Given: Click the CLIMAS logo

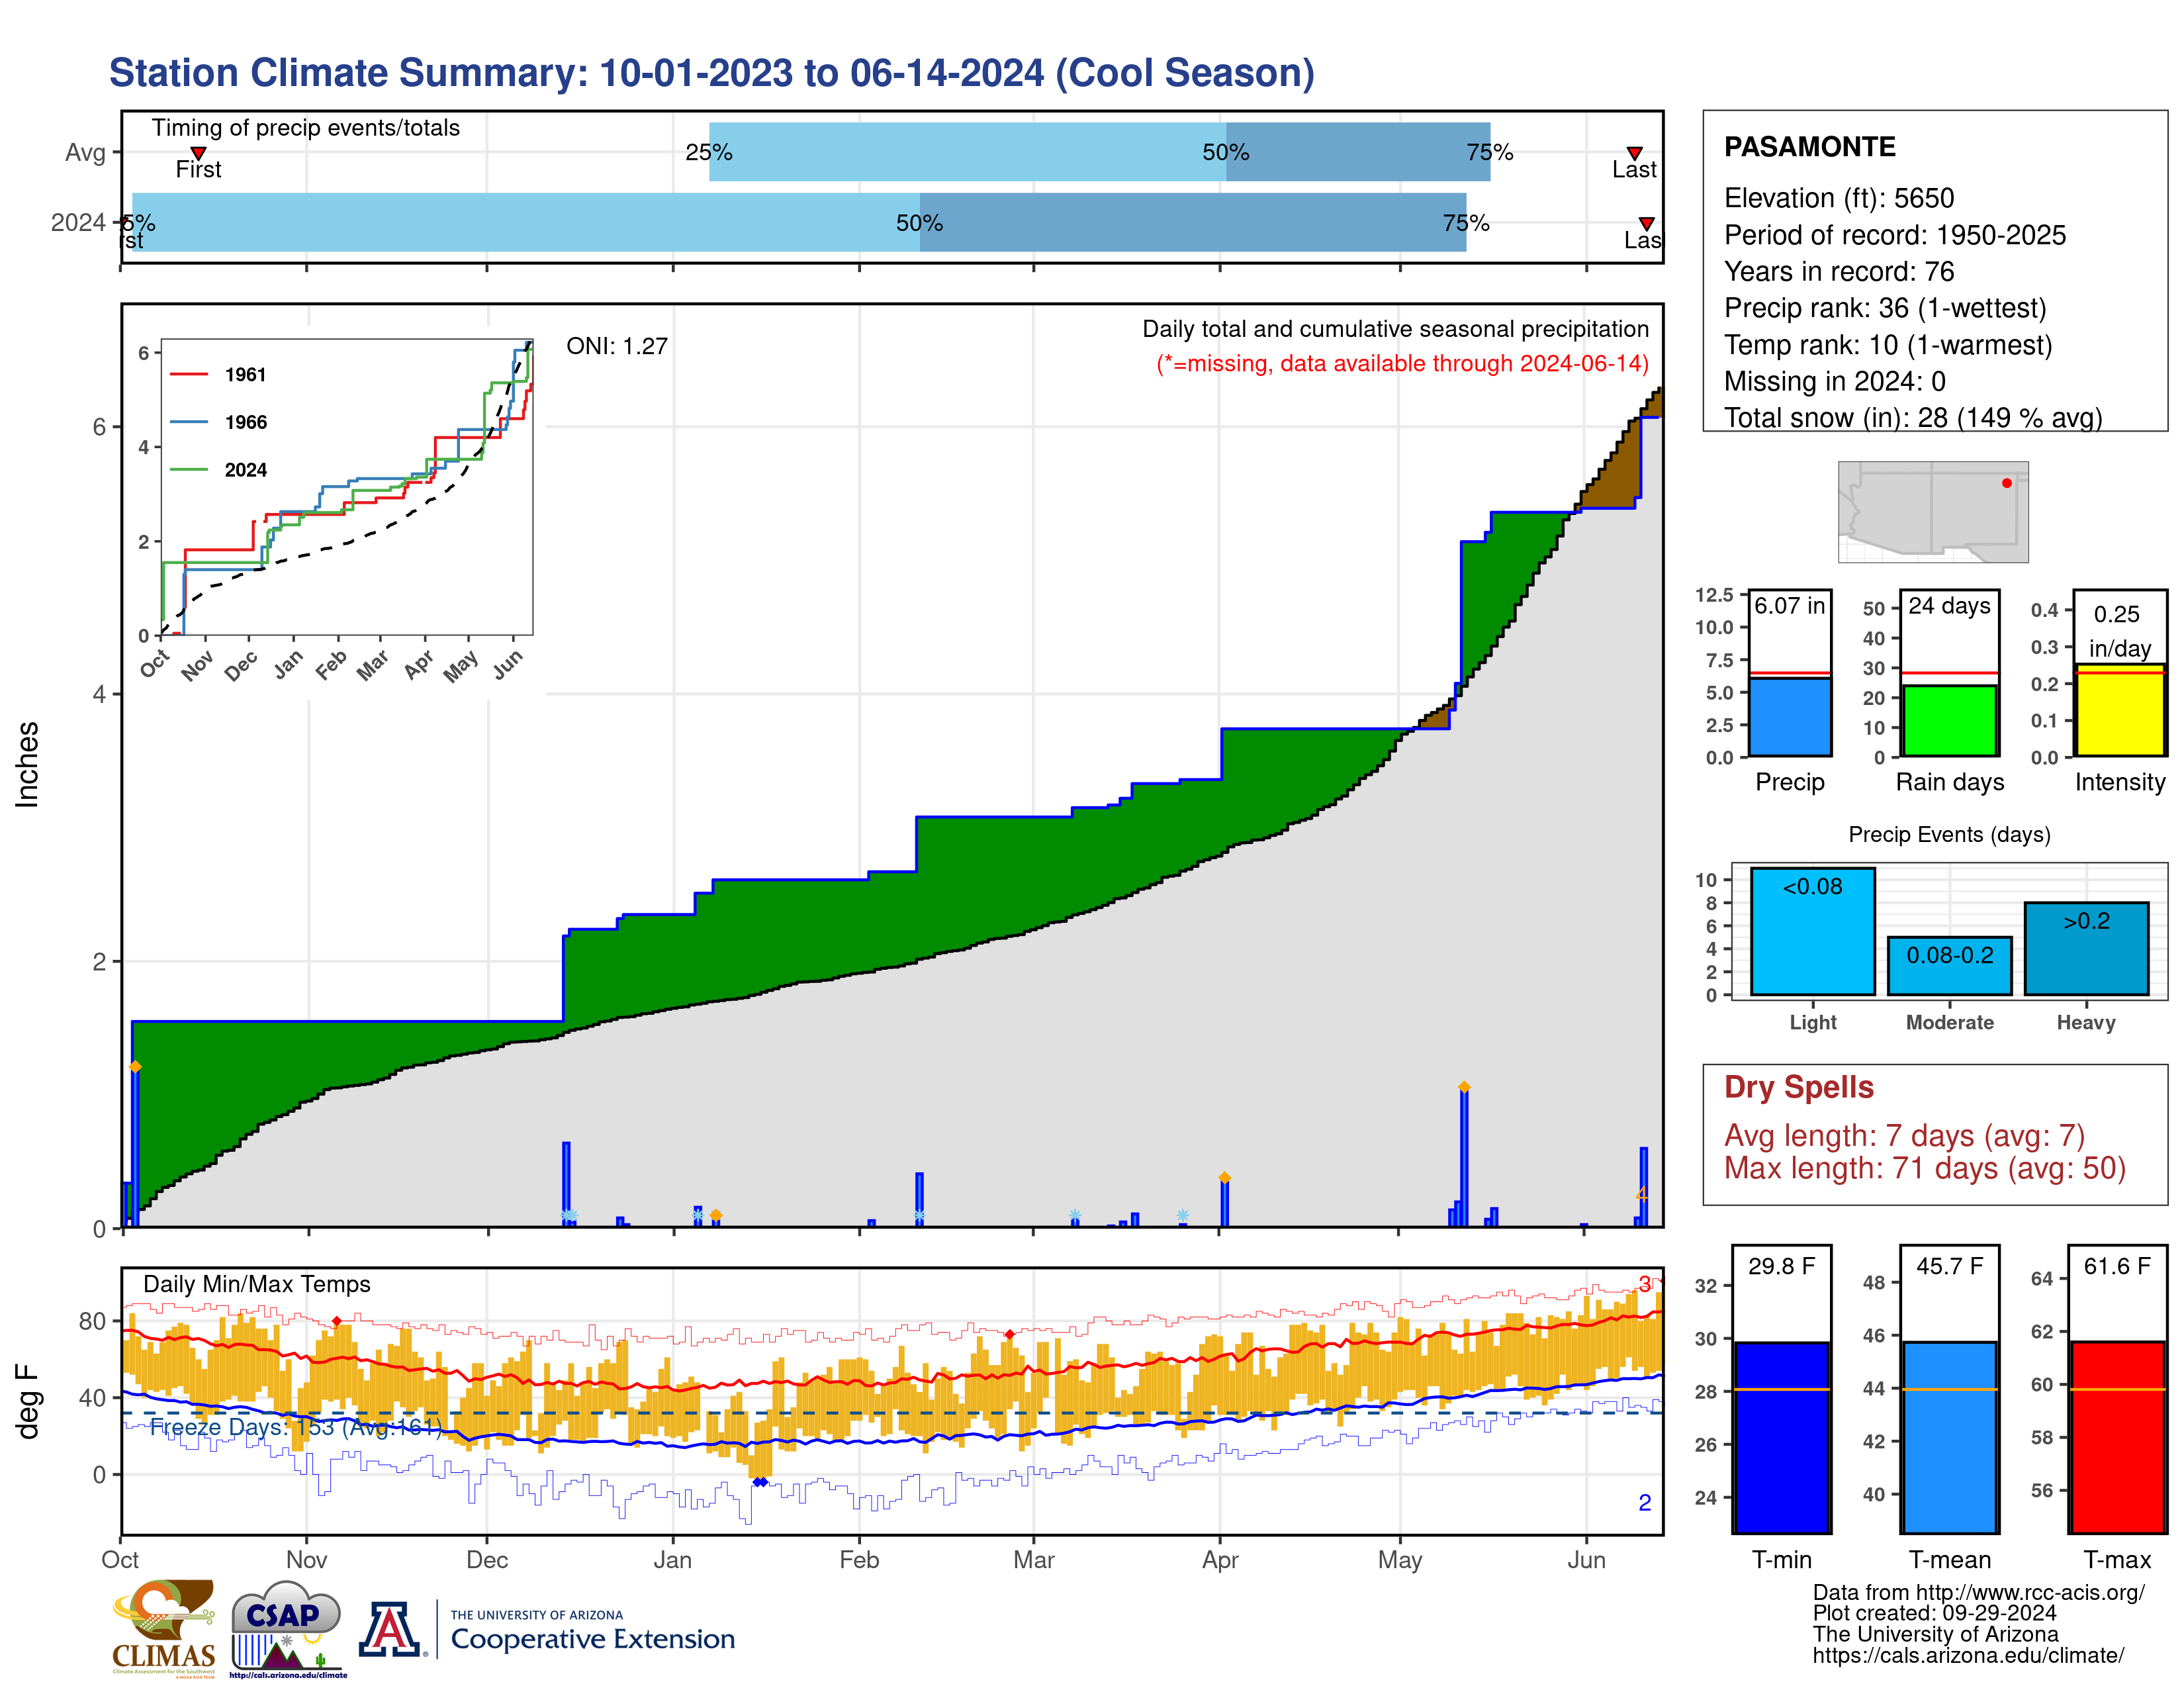Looking at the screenshot, I should 164,1628.
